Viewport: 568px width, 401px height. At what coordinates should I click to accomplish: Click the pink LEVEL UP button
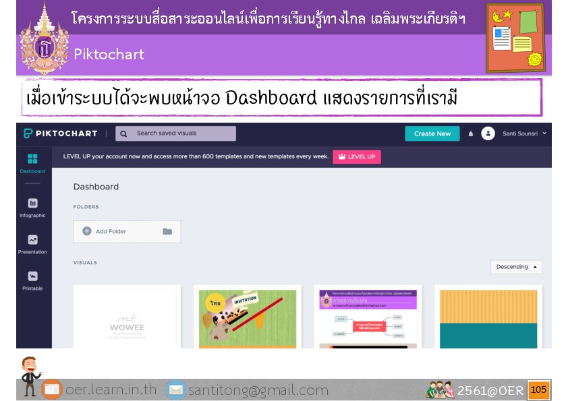coord(357,157)
